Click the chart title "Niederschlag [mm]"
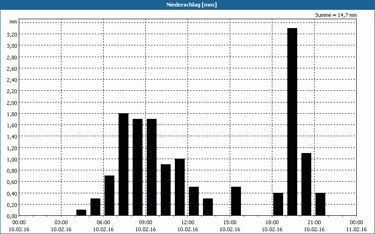Viewport: 375px width, 234px height. (x=192, y=5)
